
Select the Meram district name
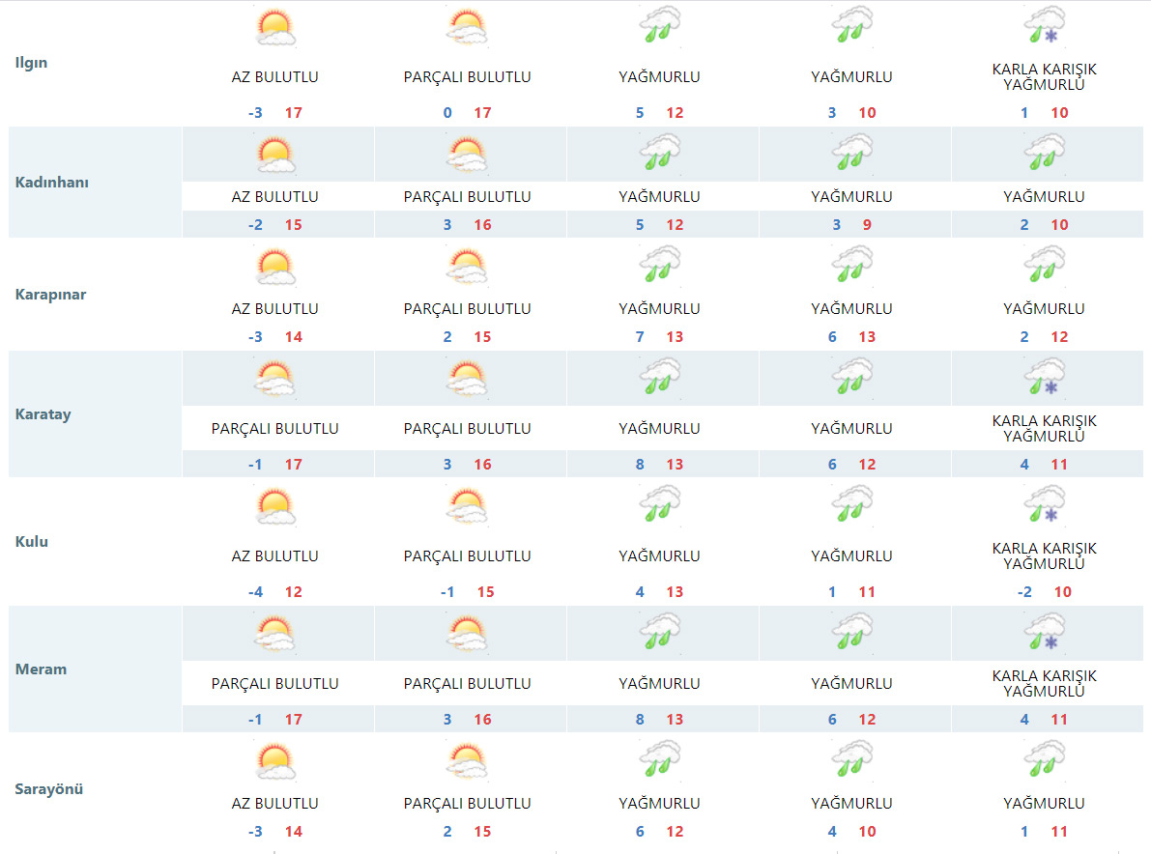click(42, 669)
